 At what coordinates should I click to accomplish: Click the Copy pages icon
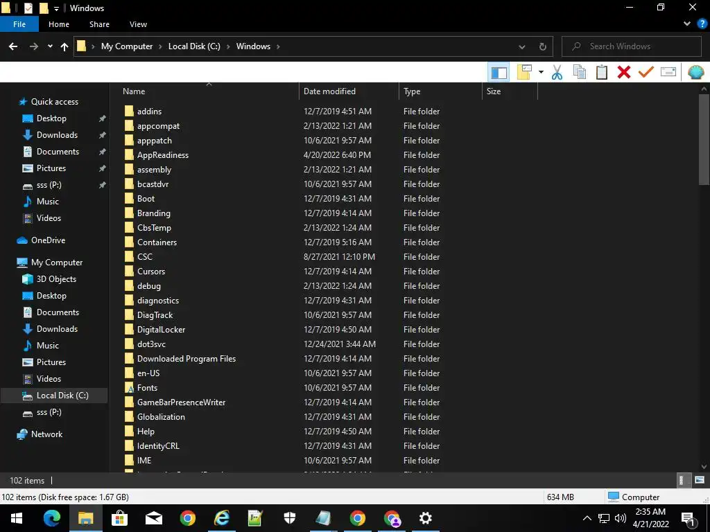click(580, 72)
